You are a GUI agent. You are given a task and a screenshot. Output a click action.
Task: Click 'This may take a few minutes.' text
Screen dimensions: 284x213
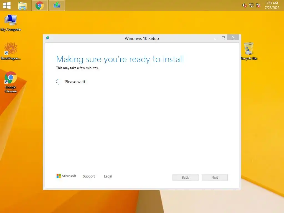point(77,68)
